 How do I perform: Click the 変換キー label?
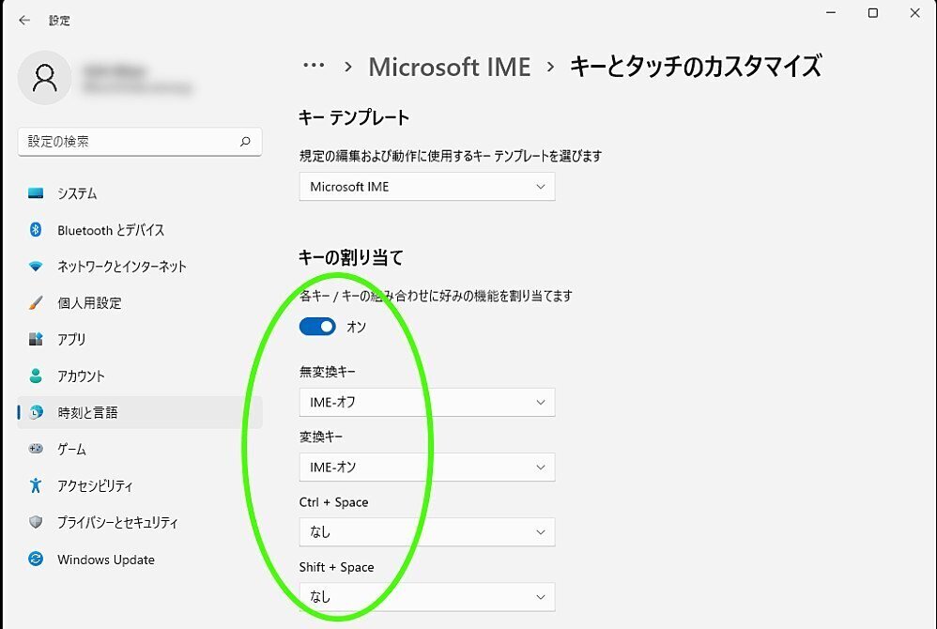click(321, 437)
